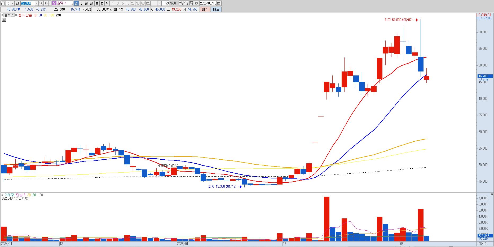Click current price 46,700 in quote bar
The width and height of the screenshot is (494, 247).
click(12, 9)
